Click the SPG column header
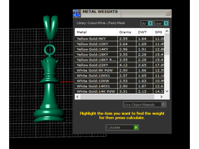This screenshot has width=199, height=149. 159,32
